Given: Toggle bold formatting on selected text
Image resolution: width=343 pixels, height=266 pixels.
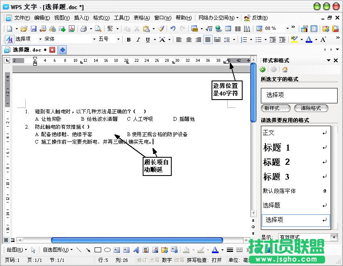Looking at the screenshot, I should [x=129, y=39].
